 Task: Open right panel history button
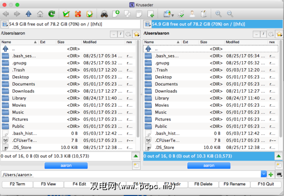[271, 34]
